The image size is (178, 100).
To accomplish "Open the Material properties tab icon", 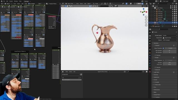I will tap(150, 69).
